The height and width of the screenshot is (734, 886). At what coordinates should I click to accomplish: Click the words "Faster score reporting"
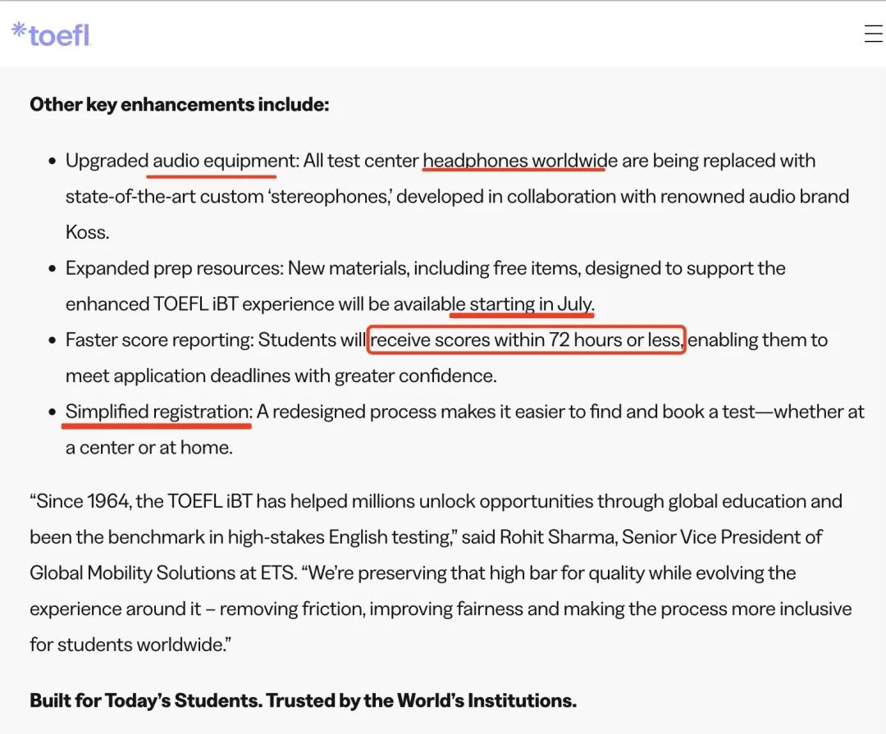158,340
